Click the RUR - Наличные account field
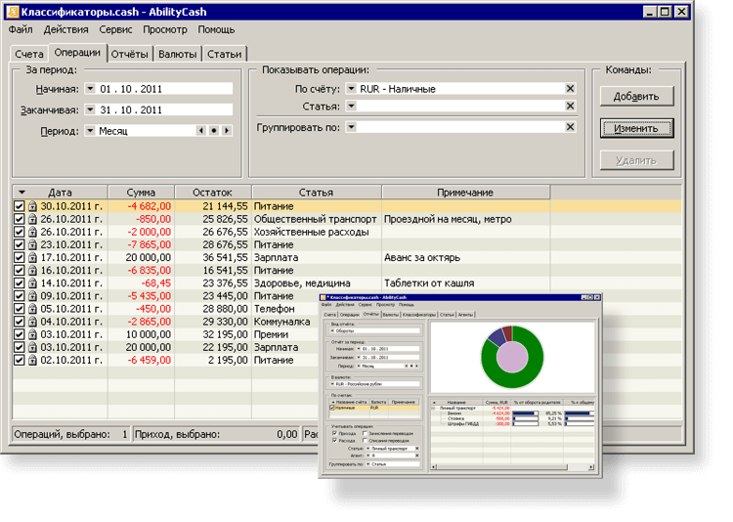733x522 pixels. pyautogui.click(x=460, y=88)
